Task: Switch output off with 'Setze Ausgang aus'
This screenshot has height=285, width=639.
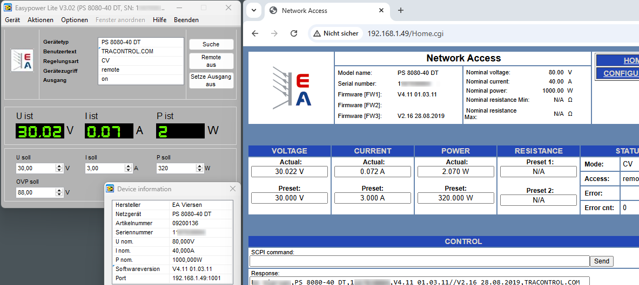Action: [211, 80]
